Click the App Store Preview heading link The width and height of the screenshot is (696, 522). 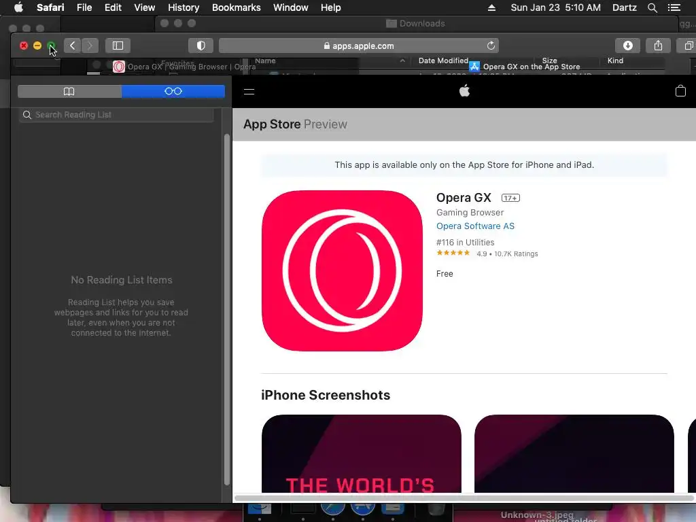coord(295,124)
